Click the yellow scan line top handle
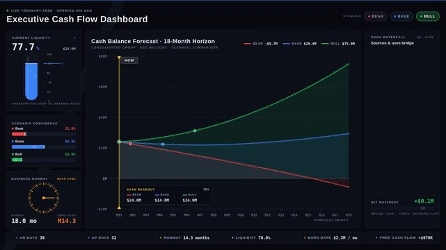This screenshot has height=250, width=446. [119, 58]
